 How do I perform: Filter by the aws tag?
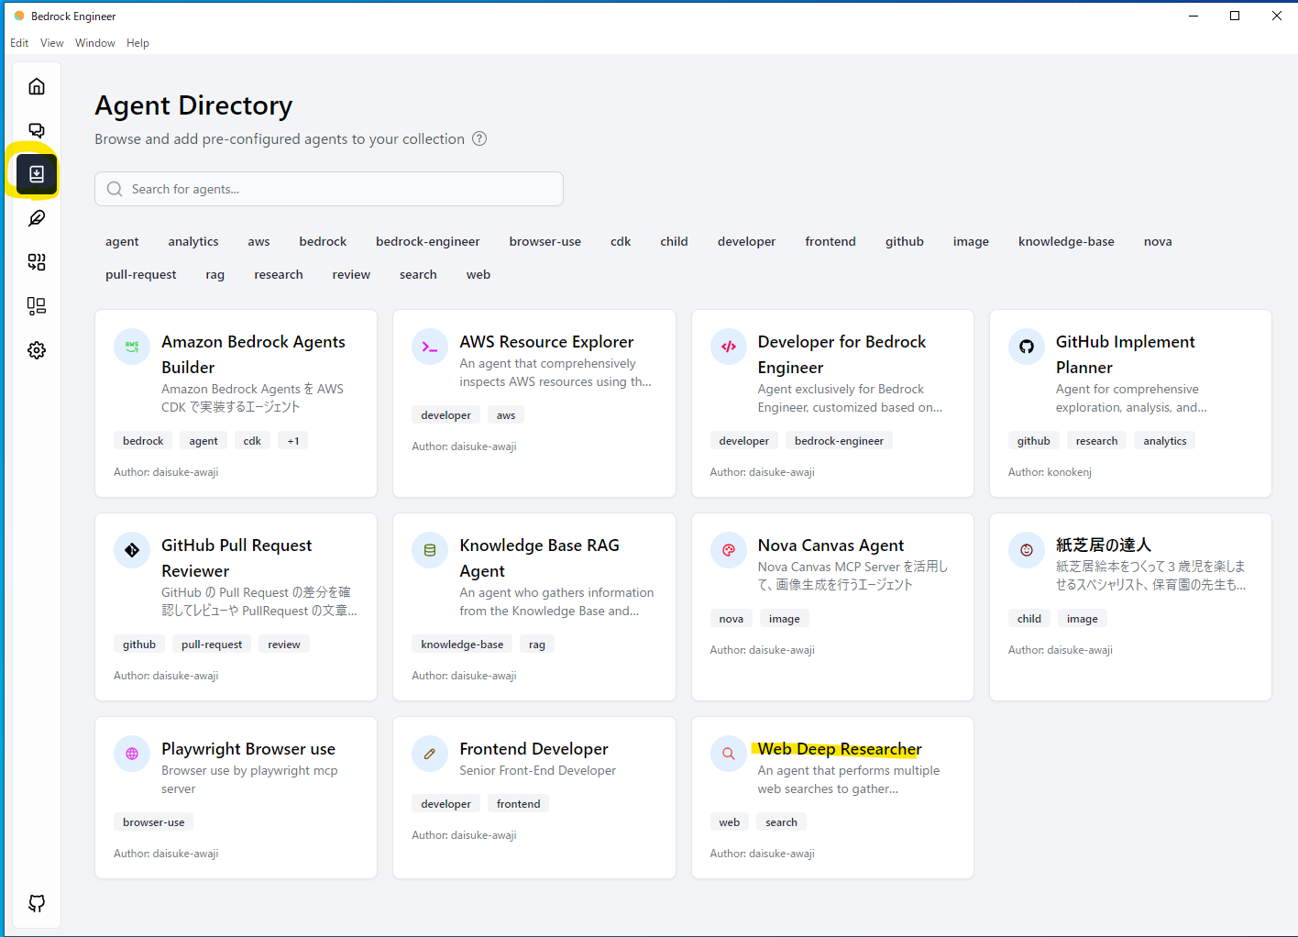pos(258,242)
